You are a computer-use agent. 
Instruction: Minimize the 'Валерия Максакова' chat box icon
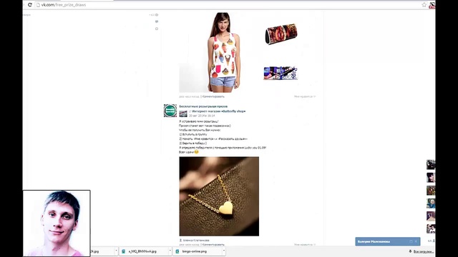(x=411, y=241)
